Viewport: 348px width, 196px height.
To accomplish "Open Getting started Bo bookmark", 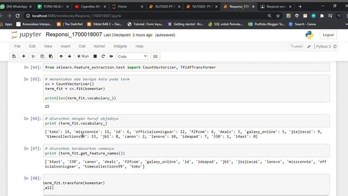I will 185,24.
